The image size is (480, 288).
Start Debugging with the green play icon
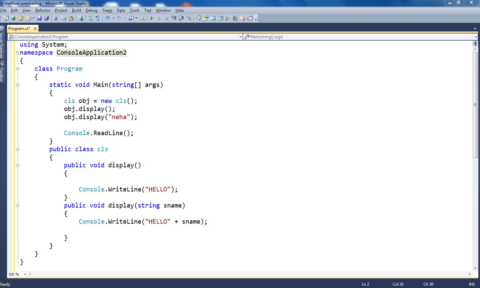coord(152,18)
